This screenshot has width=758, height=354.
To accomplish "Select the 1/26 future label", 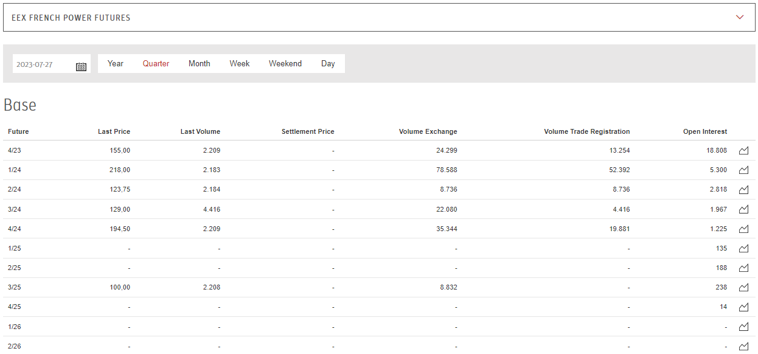I will [15, 327].
